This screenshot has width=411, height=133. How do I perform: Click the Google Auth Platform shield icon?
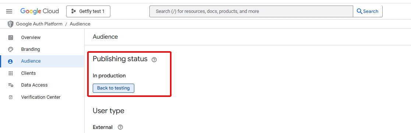[10, 24]
